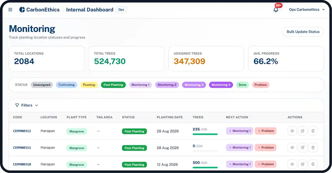Sort by the PLANTING DATE column header
The height and width of the screenshot is (173, 332).
point(170,117)
